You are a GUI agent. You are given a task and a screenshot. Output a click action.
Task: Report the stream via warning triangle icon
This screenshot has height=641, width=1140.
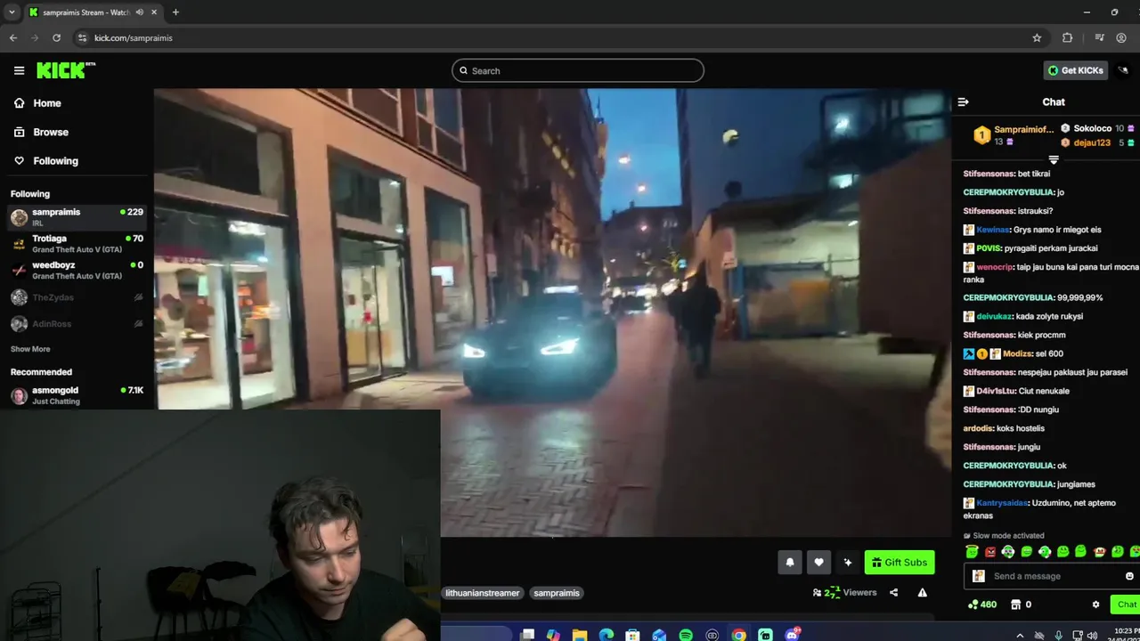[923, 592]
